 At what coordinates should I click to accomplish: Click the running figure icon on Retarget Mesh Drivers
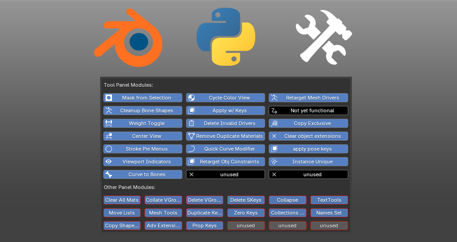(x=274, y=98)
